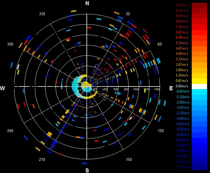Screen dimensions: 210x173
Task: Click the 4.67m/s legend label
Action: 182,48
